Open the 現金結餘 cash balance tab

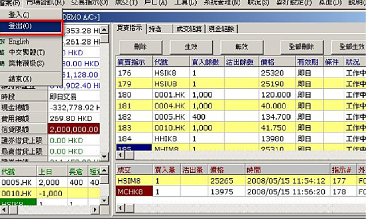(222, 29)
